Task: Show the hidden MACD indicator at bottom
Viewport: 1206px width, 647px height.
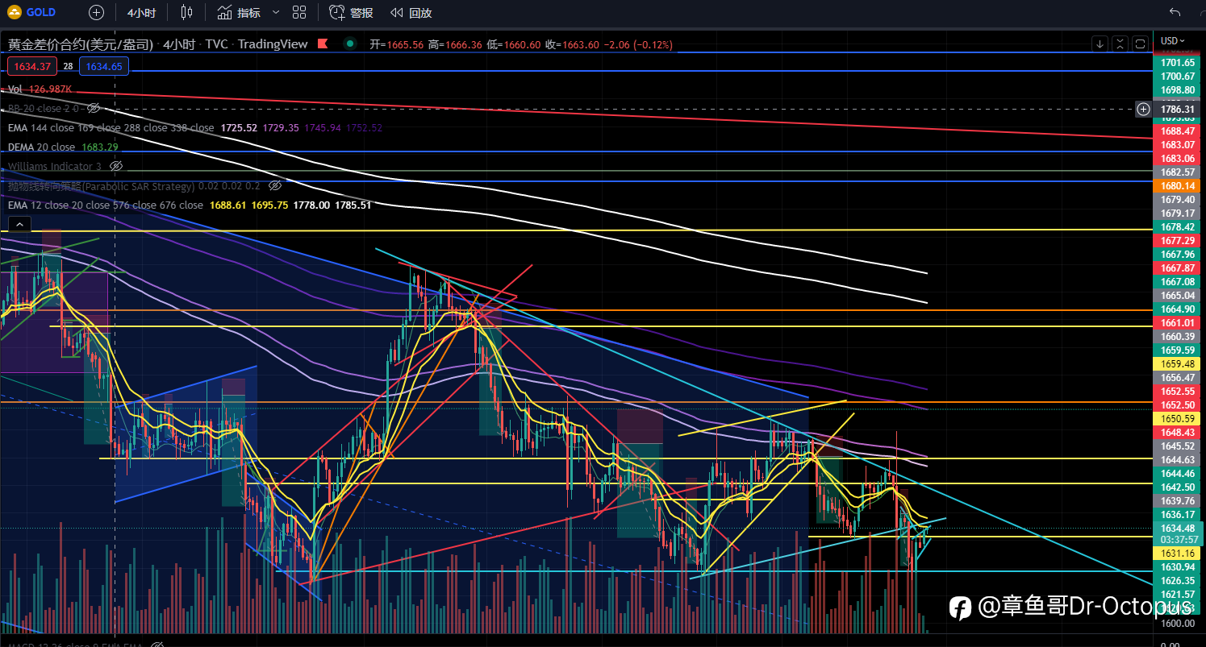Action: (157, 645)
